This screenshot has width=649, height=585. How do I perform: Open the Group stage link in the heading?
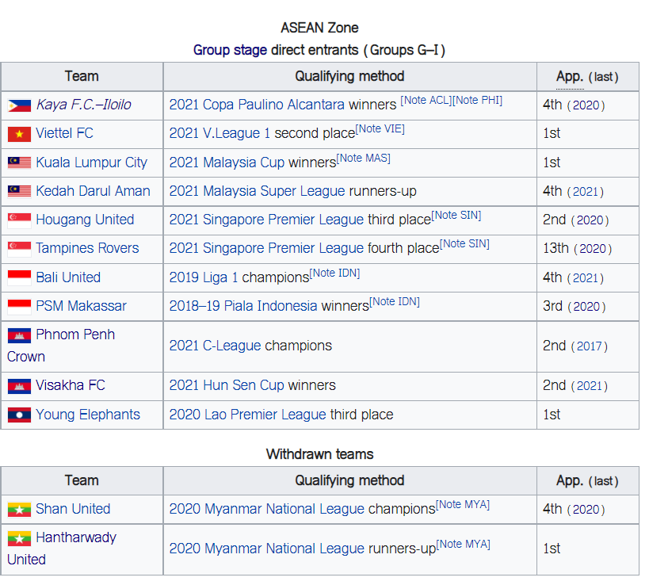pos(230,50)
